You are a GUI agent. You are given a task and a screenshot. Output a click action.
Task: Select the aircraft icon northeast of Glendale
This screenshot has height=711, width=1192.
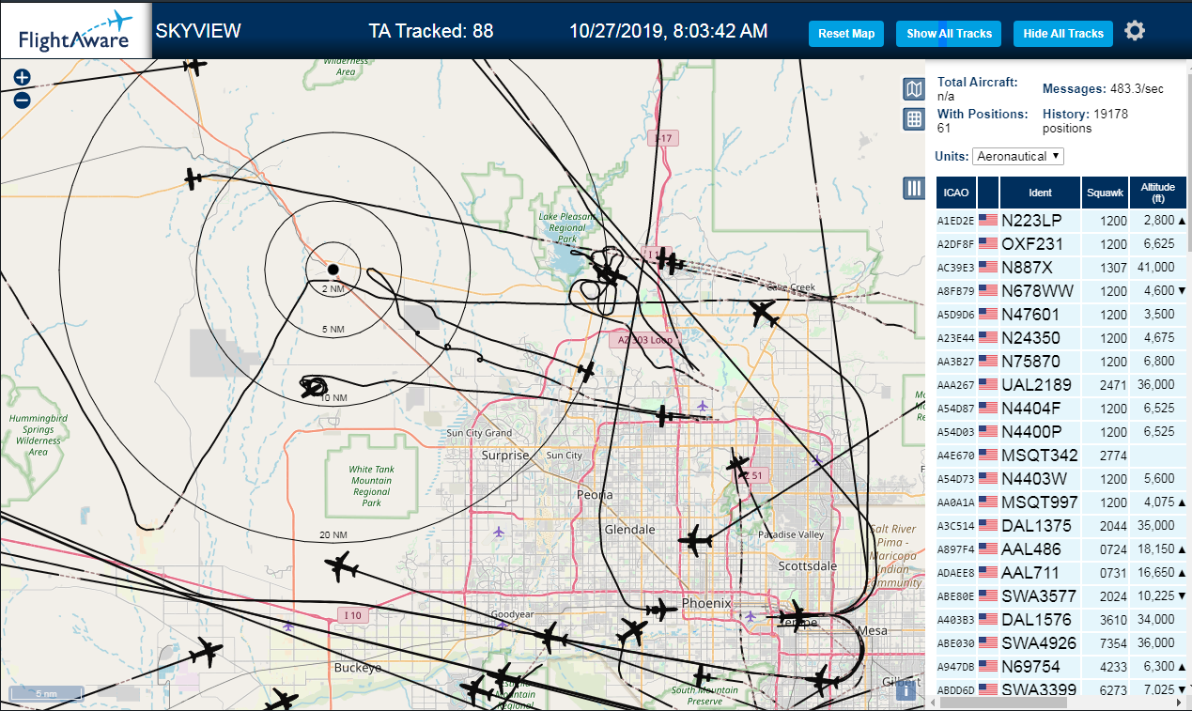tap(695, 540)
